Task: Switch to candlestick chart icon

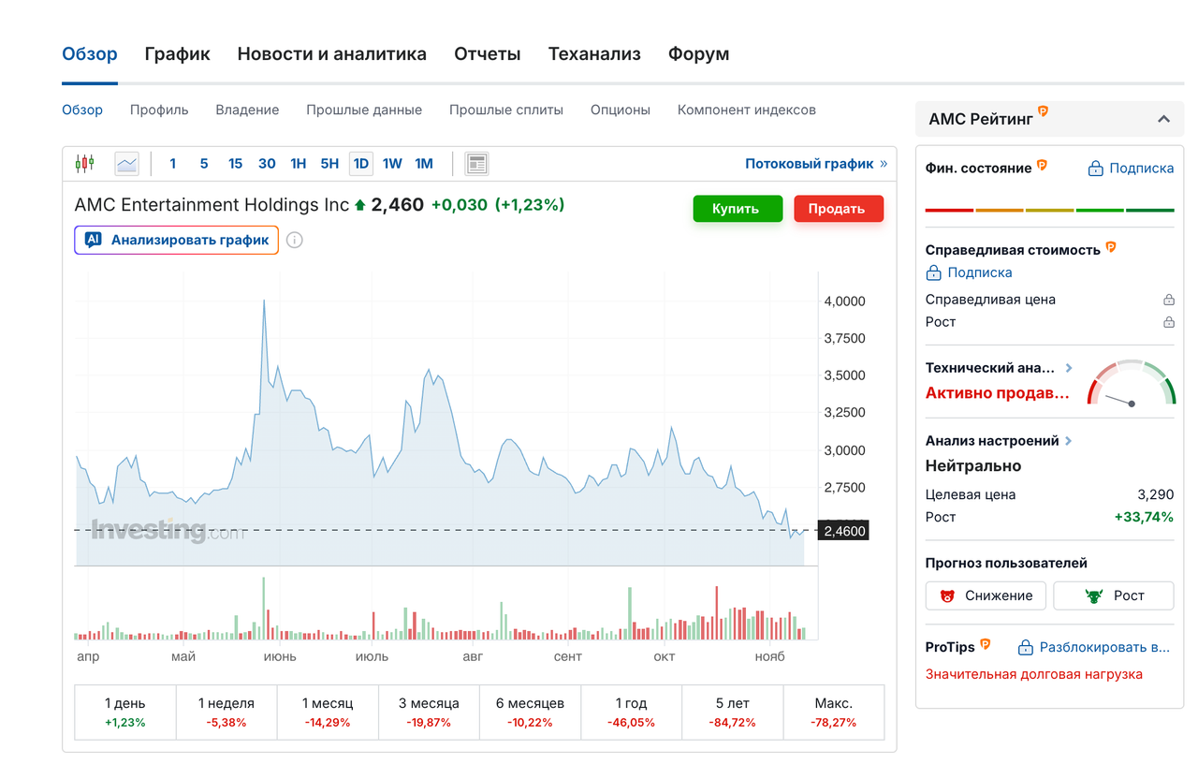Action: point(84,164)
